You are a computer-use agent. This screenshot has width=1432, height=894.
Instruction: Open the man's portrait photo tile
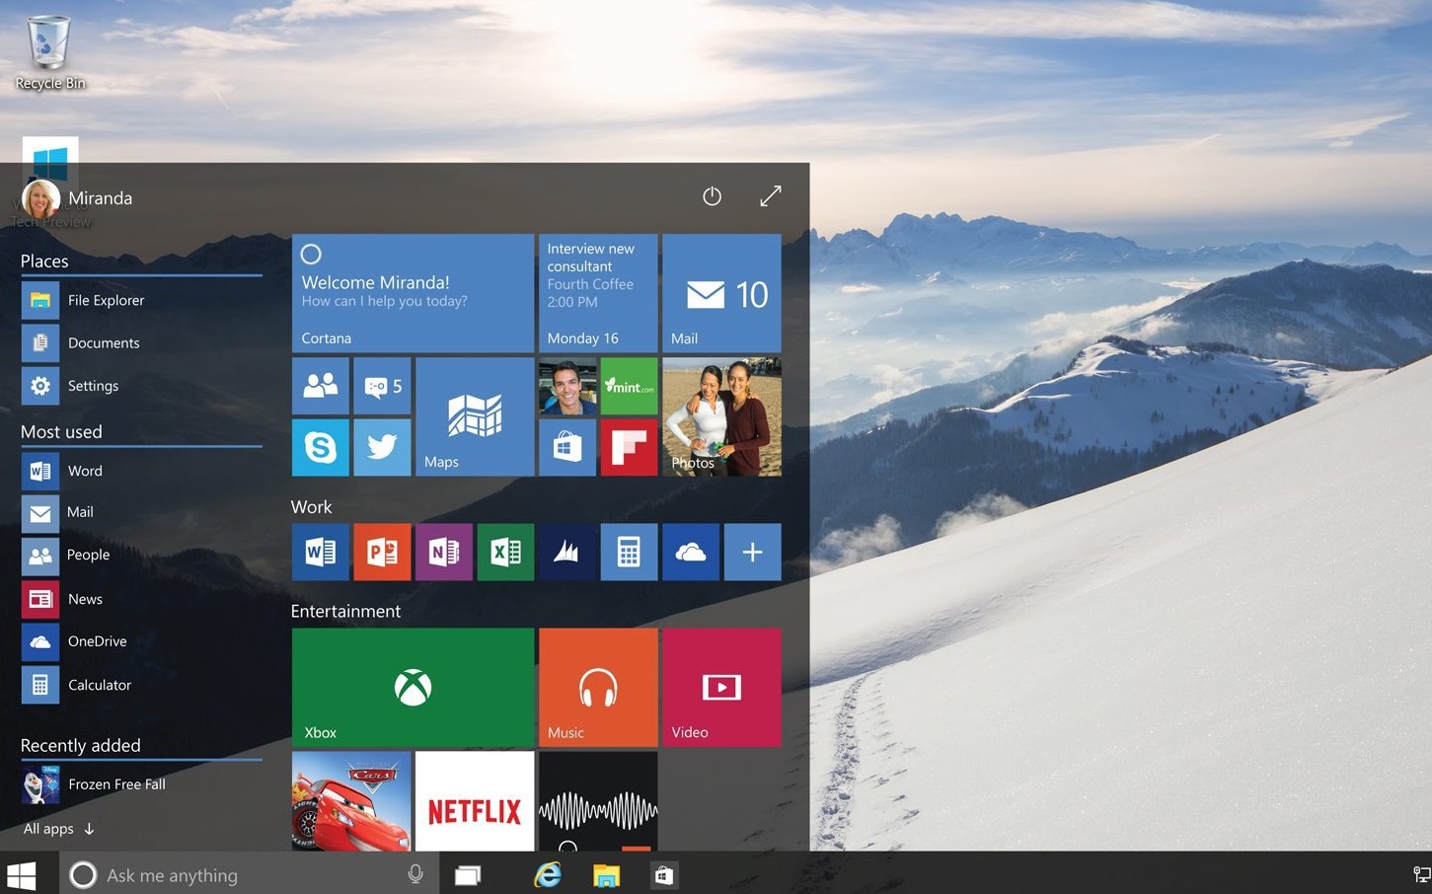pyautogui.click(x=567, y=386)
